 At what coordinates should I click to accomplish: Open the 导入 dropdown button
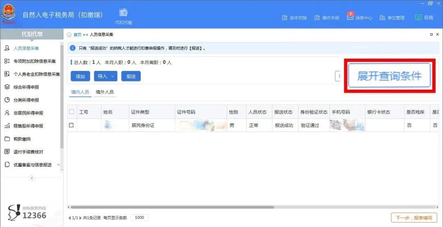click(x=105, y=76)
